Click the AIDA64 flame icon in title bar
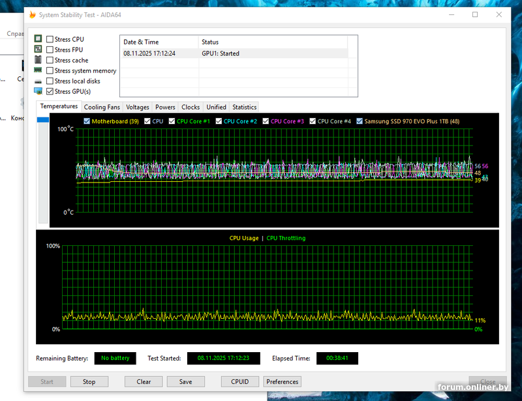 click(x=33, y=15)
